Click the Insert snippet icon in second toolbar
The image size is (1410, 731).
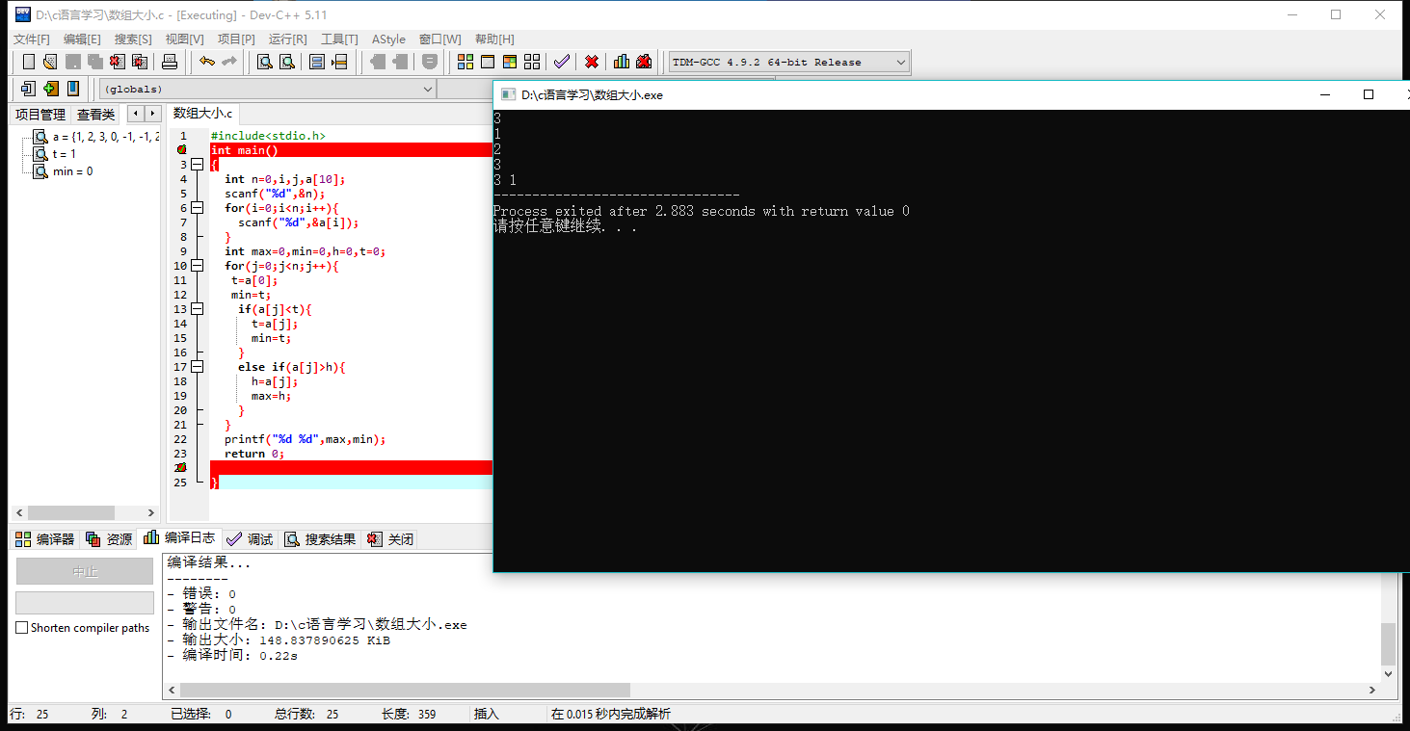pyautogui.click(x=28, y=89)
